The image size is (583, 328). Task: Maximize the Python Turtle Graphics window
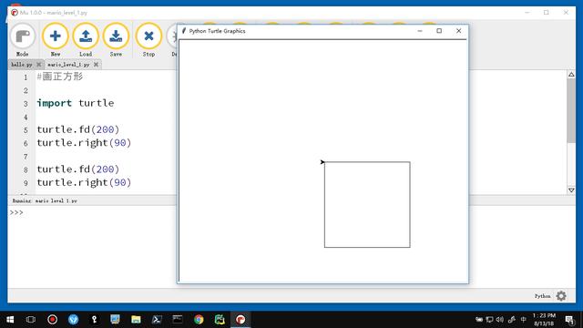click(439, 31)
